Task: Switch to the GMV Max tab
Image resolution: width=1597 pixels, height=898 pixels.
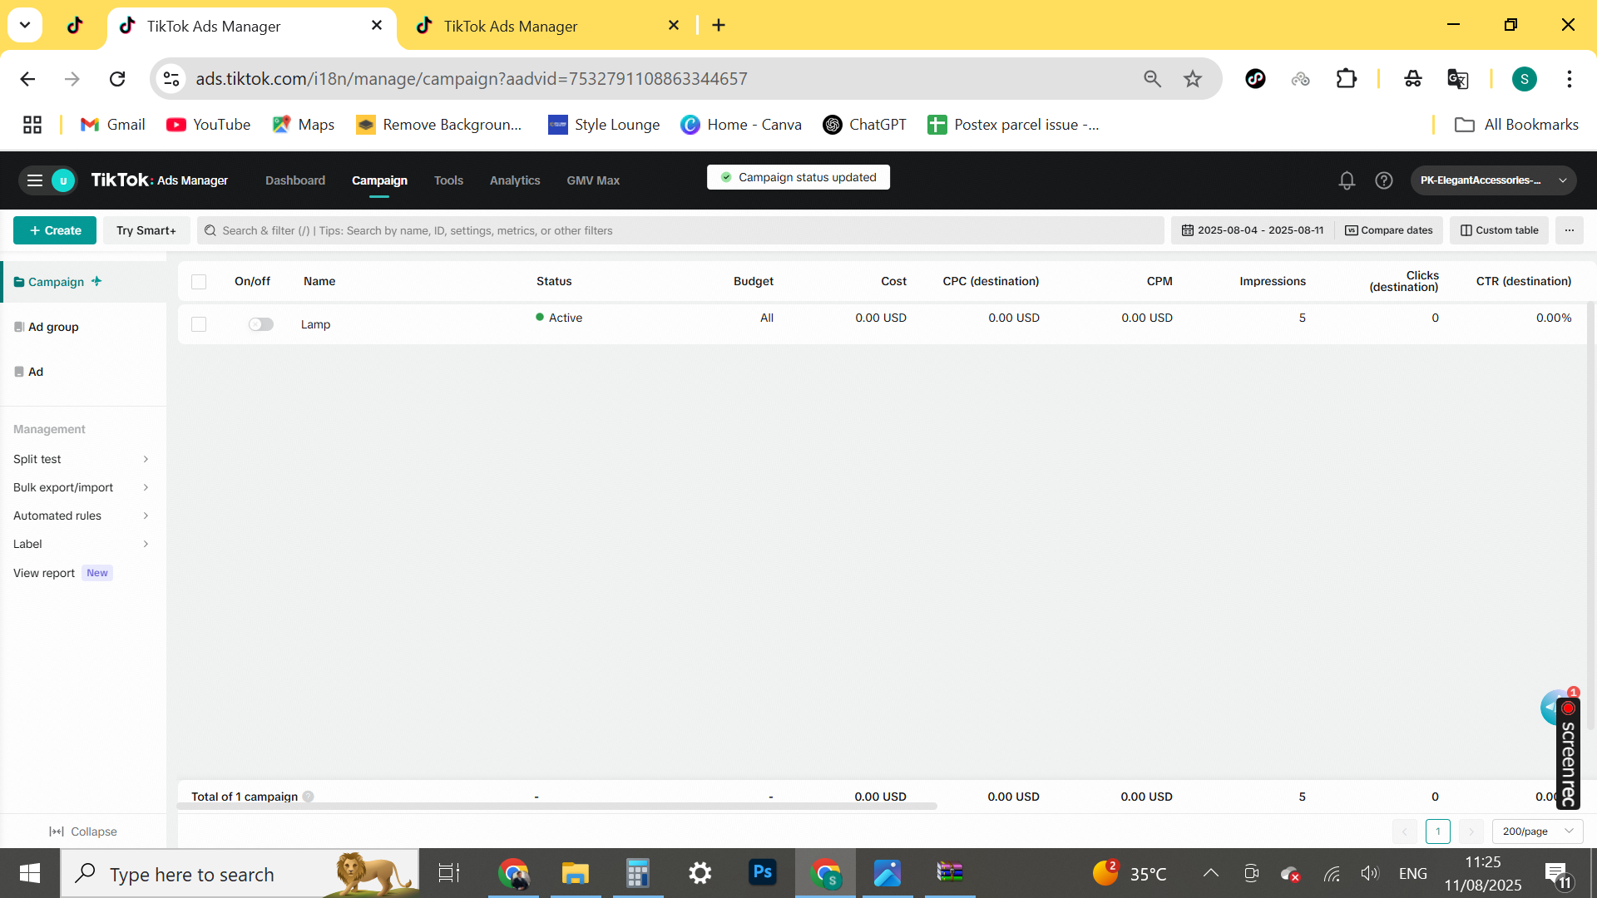Action: click(x=593, y=180)
